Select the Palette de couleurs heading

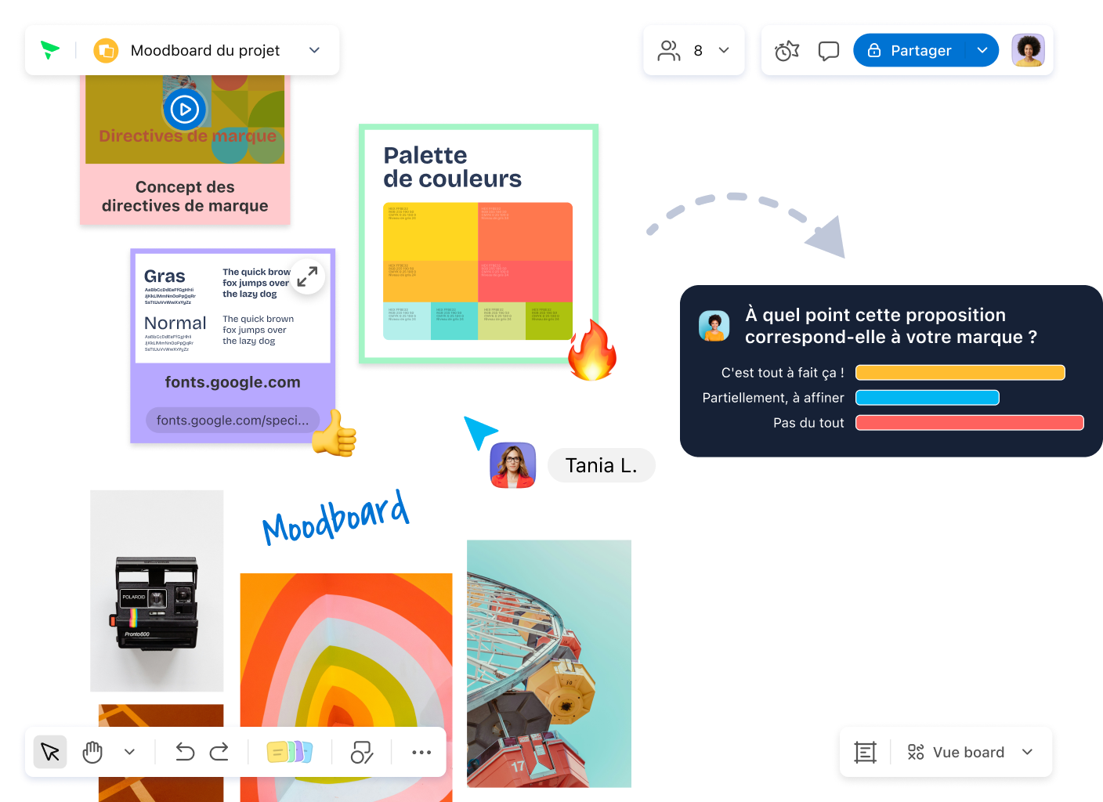point(452,167)
